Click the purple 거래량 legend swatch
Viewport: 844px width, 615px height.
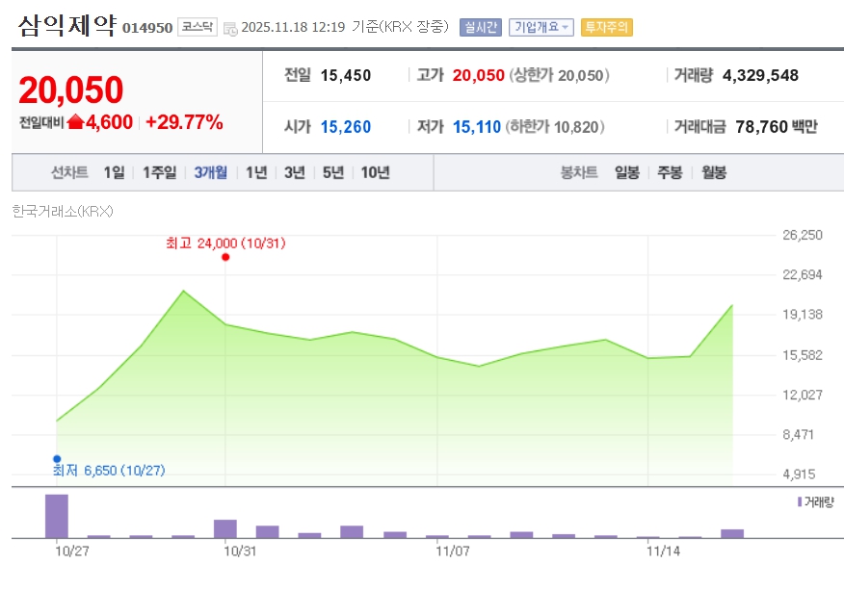tap(799, 501)
